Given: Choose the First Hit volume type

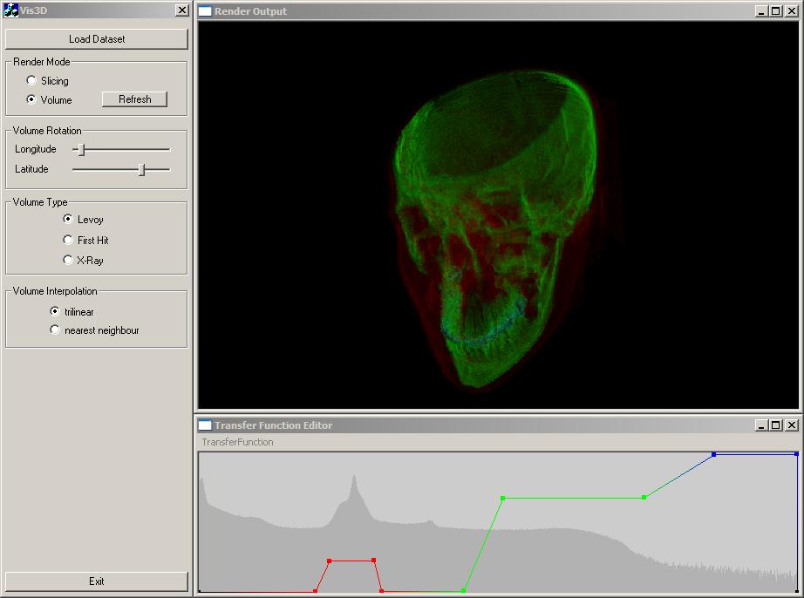Looking at the screenshot, I should pyautogui.click(x=68, y=240).
